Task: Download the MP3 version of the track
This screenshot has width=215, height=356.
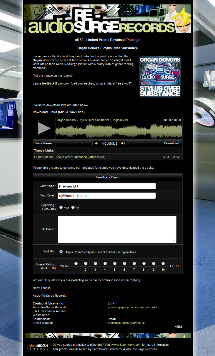Action: [x=166, y=157]
